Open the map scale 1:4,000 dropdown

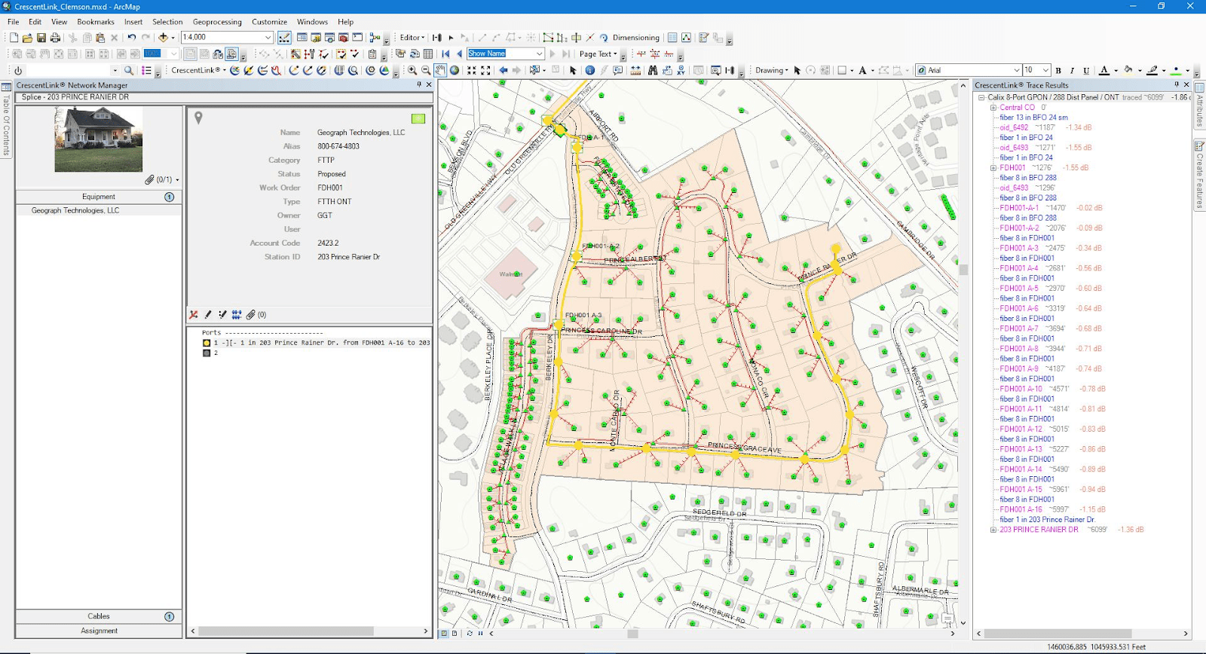tap(268, 38)
